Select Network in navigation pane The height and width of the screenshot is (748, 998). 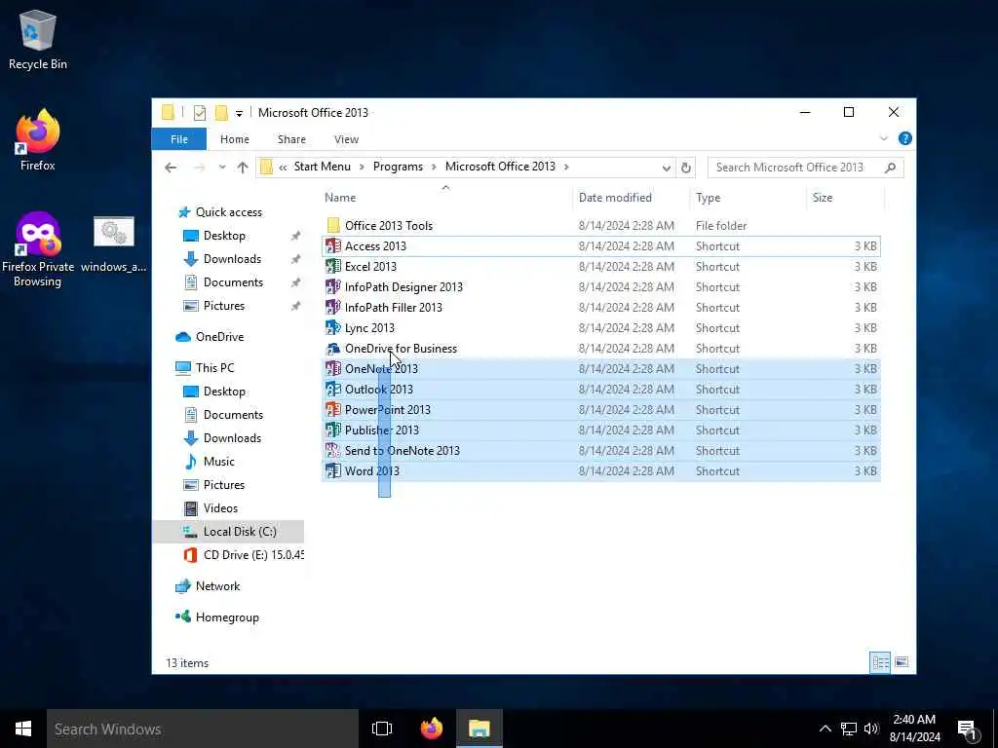coord(217,586)
